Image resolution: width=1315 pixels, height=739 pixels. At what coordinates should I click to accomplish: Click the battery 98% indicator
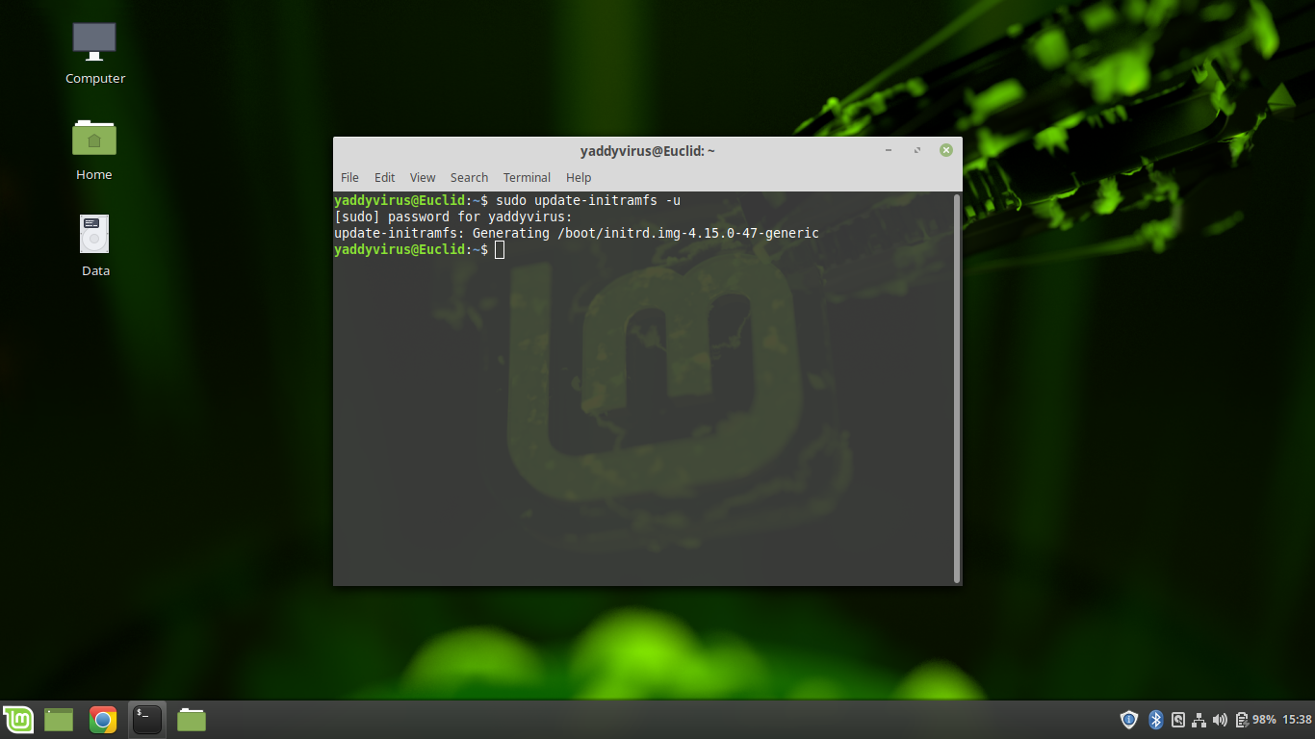click(x=1255, y=720)
